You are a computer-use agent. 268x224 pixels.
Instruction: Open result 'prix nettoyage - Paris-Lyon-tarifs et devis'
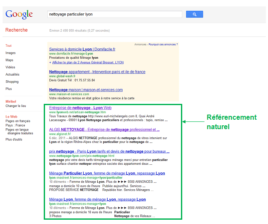pyautogui.click(x=109, y=151)
